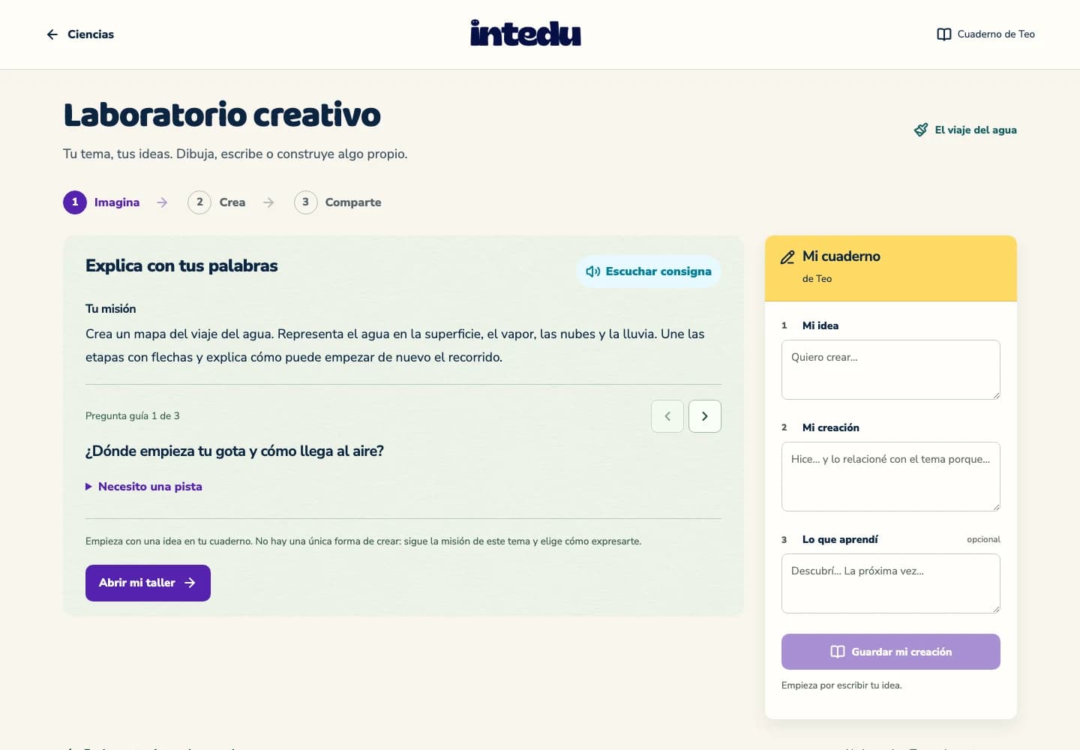The height and width of the screenshot is (750, 1080).
Task: Click the Lo que aprendí text field
Action: [x=891, y=583]
